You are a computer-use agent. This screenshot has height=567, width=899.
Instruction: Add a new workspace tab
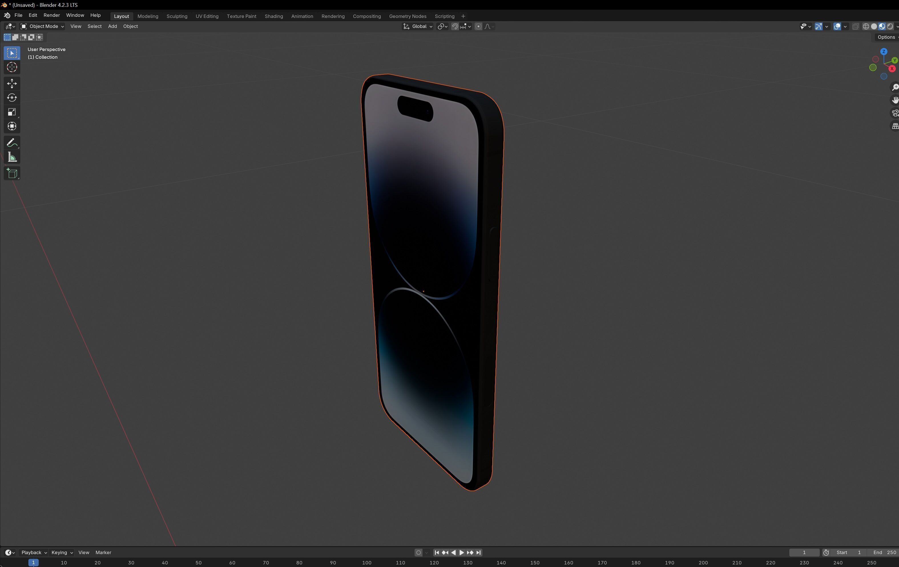click(463, 16)
